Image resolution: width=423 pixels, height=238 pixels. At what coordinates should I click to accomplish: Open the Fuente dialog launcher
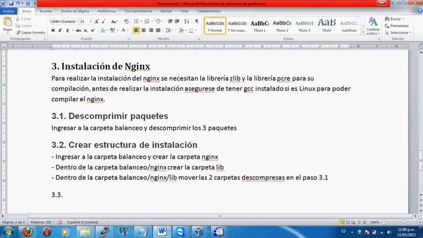click(128, 39)
